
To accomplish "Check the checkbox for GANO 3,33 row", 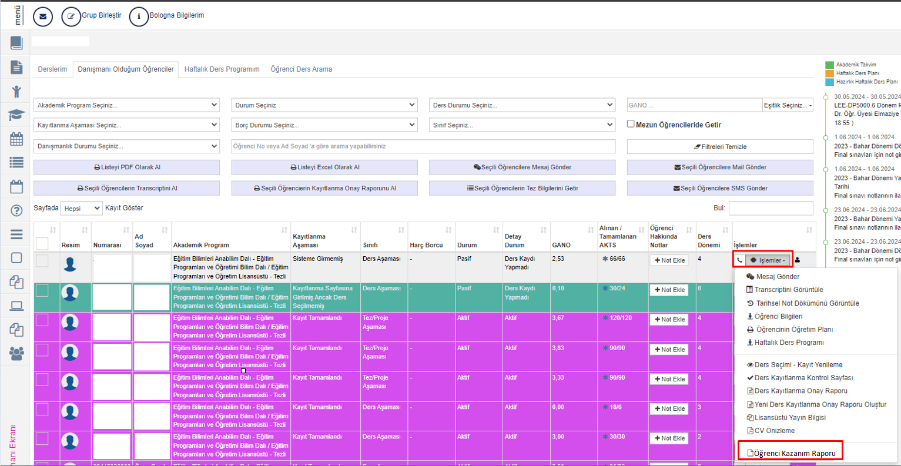I will point(42,379).
